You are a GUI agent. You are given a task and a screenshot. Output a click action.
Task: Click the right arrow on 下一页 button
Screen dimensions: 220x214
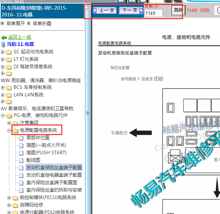(x=141, y=10)
